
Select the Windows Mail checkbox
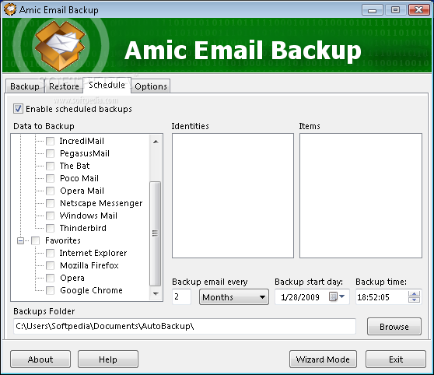(50, 216)
